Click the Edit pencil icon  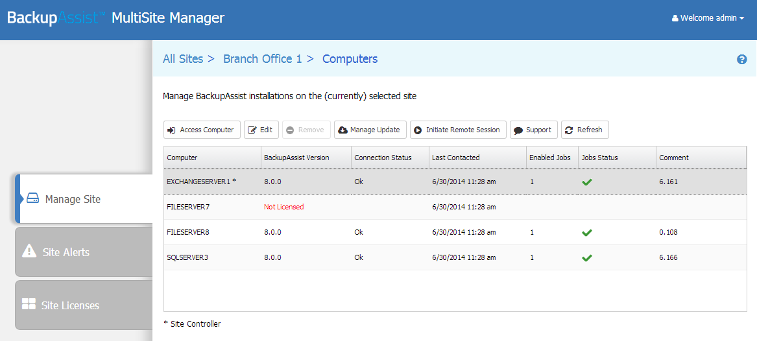[252, 130]
